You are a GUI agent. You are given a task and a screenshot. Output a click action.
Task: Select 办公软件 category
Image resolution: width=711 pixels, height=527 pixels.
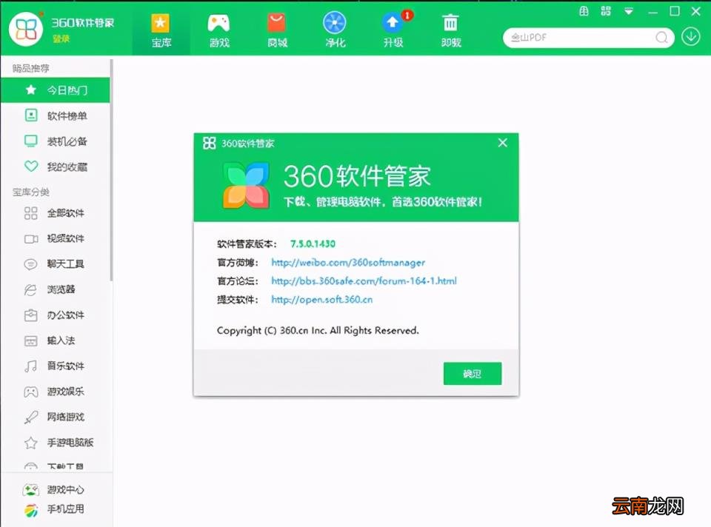pyautogui.click(x=55, y=315)
